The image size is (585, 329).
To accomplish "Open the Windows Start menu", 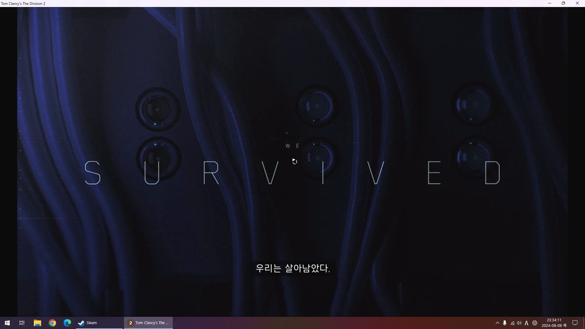I will 7,323.
